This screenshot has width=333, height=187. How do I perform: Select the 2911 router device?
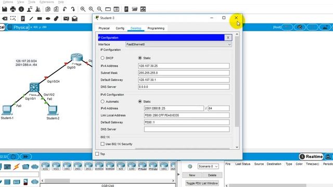[88, 166]
